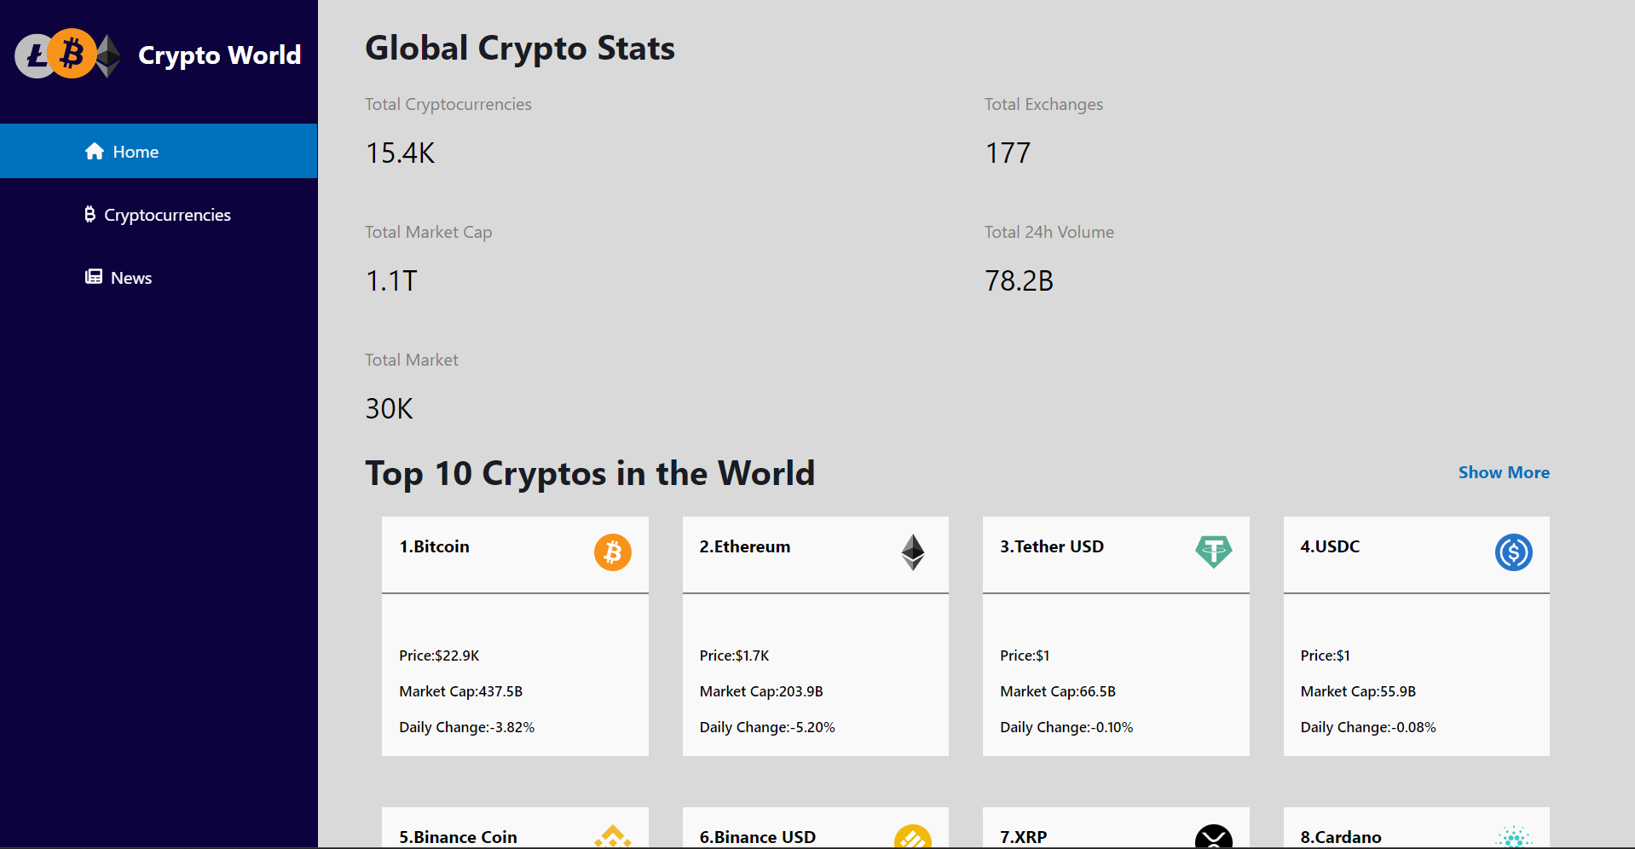The height and width of the screenshot is (849, 1635).
Task: Select the Tether teal logo on the Tether USD card
Action: click(x=1213, y=552)
